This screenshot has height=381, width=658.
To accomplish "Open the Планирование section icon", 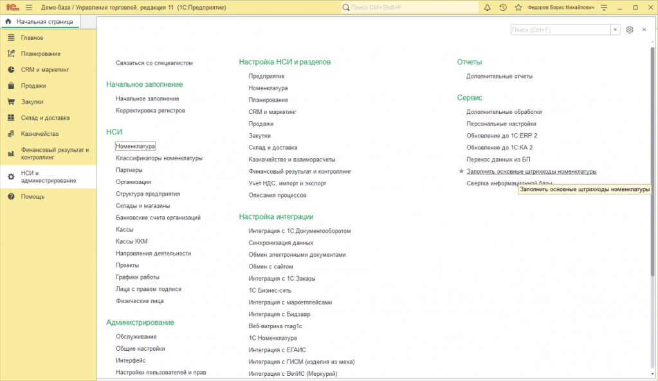I will coord(11,54).
